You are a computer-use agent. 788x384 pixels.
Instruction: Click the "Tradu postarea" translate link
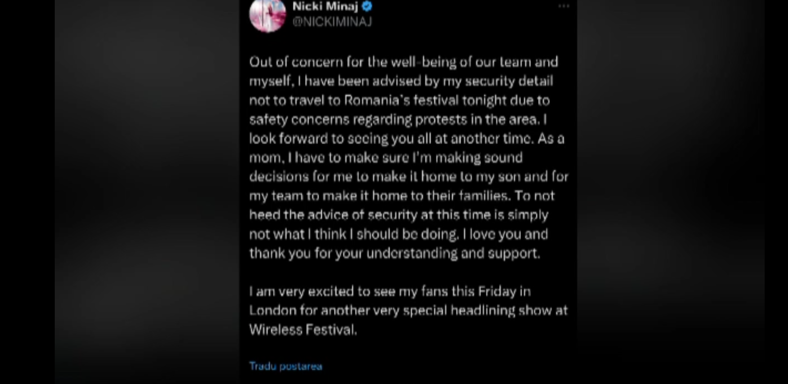click(x=285, y=366)
